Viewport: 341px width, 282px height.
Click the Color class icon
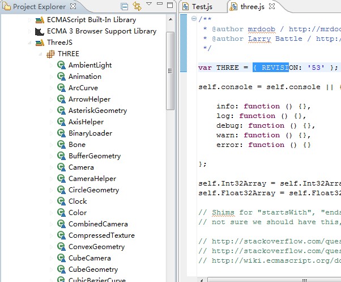(x=61, y=213)
